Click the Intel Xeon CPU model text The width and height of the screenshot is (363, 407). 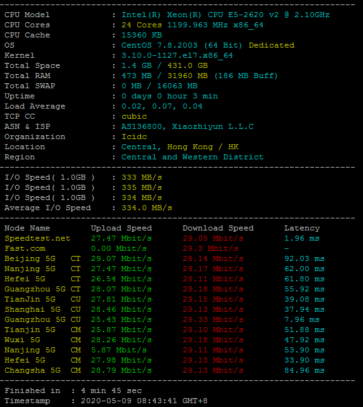[225, 15]
